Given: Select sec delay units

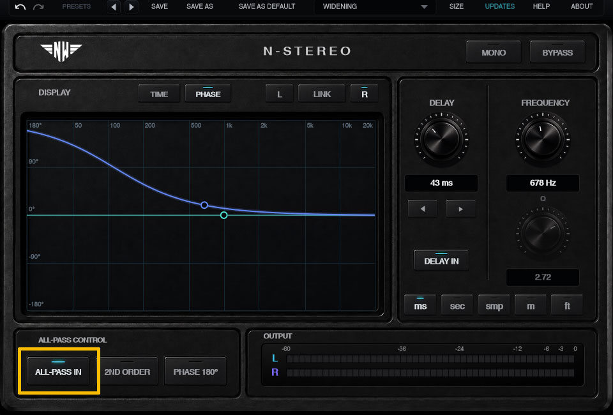Looking at the screenshot, I should point(457,305).
